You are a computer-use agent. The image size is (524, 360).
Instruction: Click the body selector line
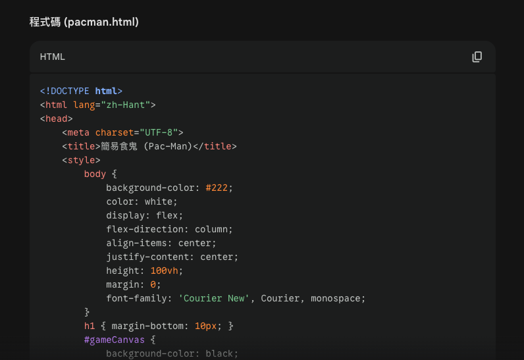100,174
